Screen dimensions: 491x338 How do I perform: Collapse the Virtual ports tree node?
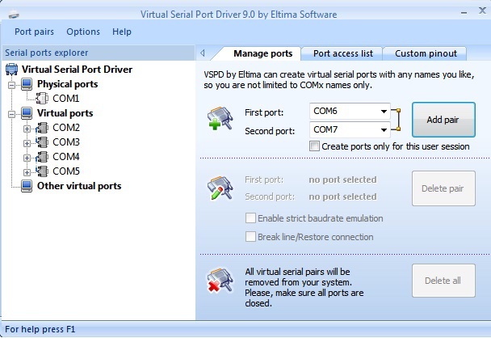(11, 115)
